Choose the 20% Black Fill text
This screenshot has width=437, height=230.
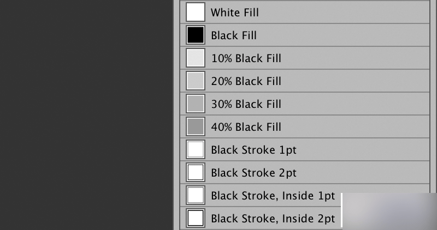click(246, 81)
